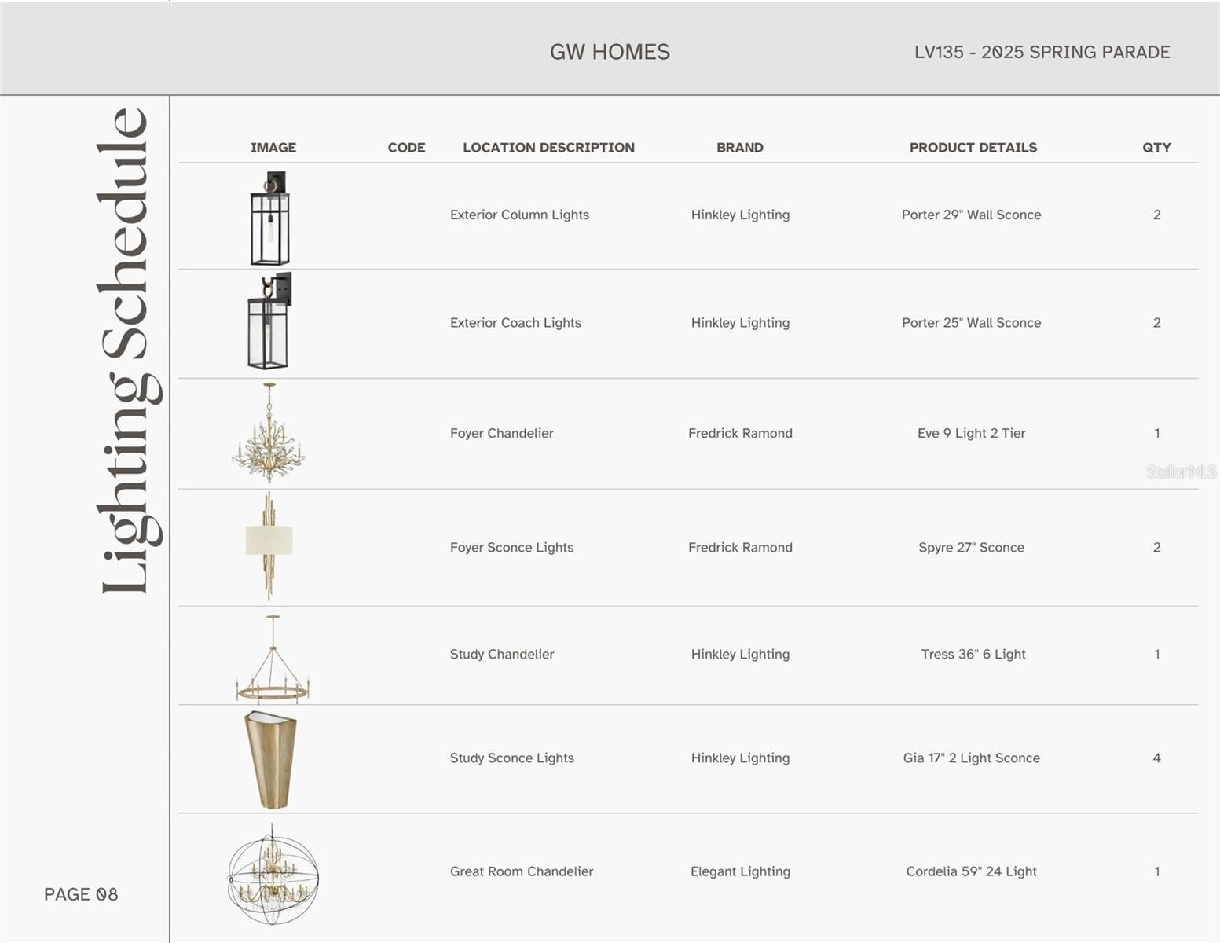
Task: Click 'Porter 29" Wall Sconce' product cell
Action: coord(971,215)
